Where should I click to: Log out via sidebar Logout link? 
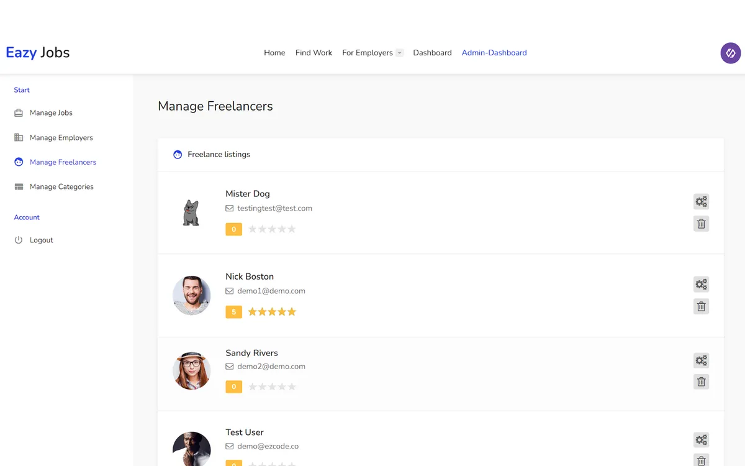coord(41,240)
